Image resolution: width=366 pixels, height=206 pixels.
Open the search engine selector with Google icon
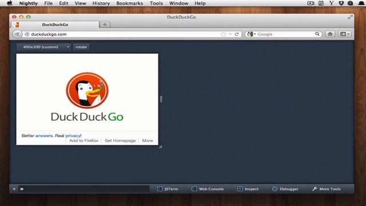(251, 34)
